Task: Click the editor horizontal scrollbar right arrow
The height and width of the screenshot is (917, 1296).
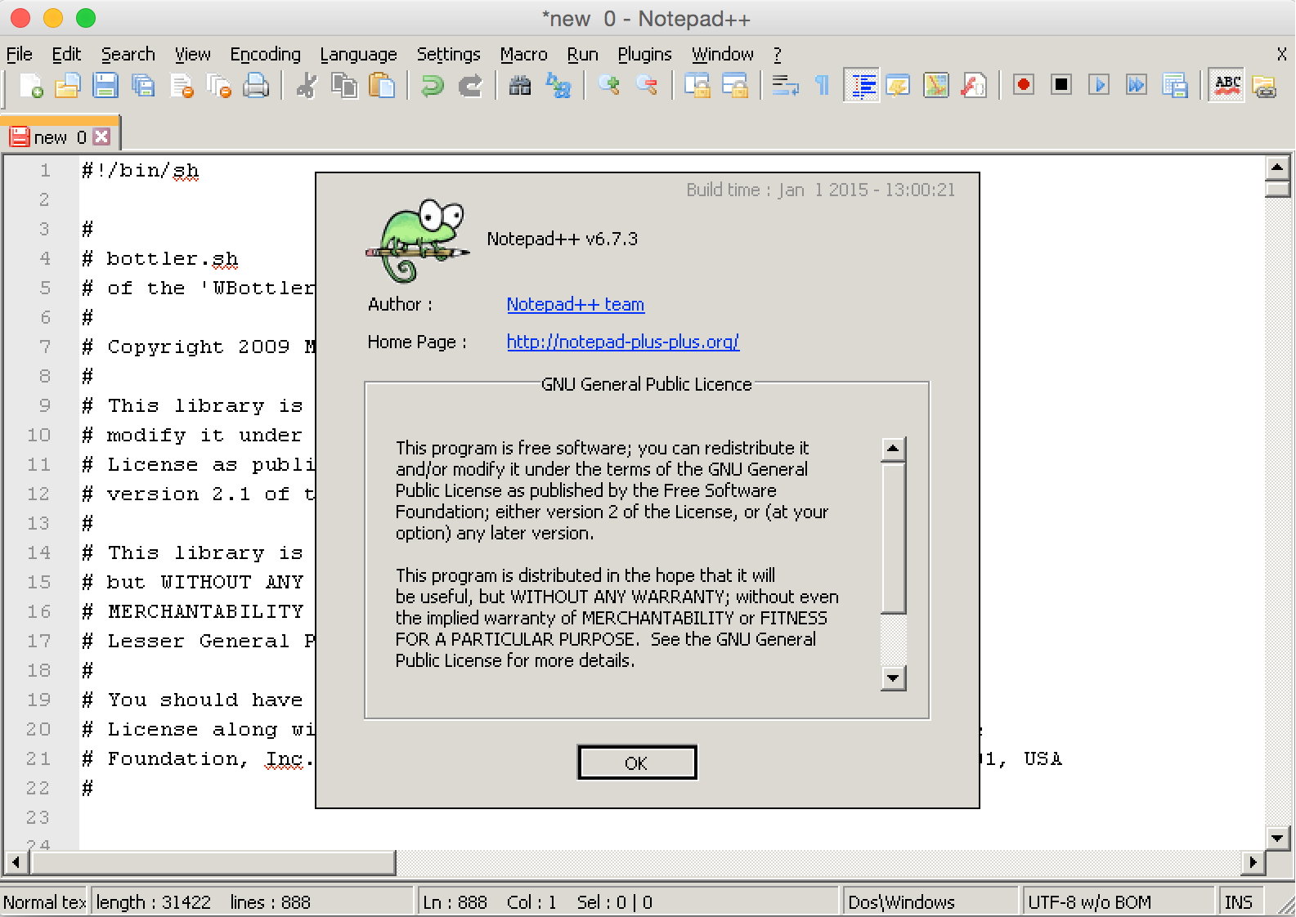Action: pos(1253,862)
